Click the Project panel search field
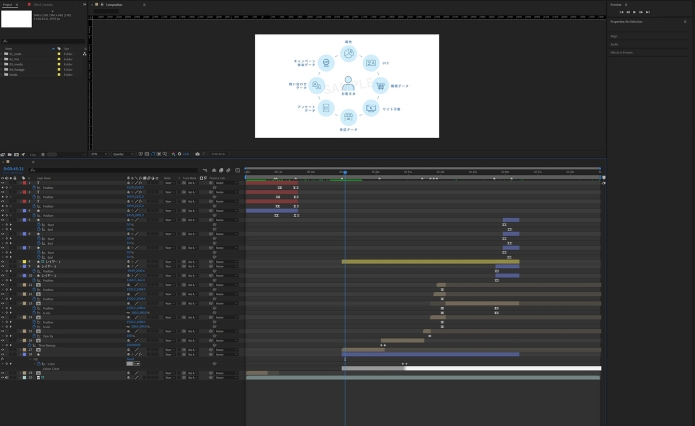The width and height of the screenshot is (695, 426). (43, 41)
